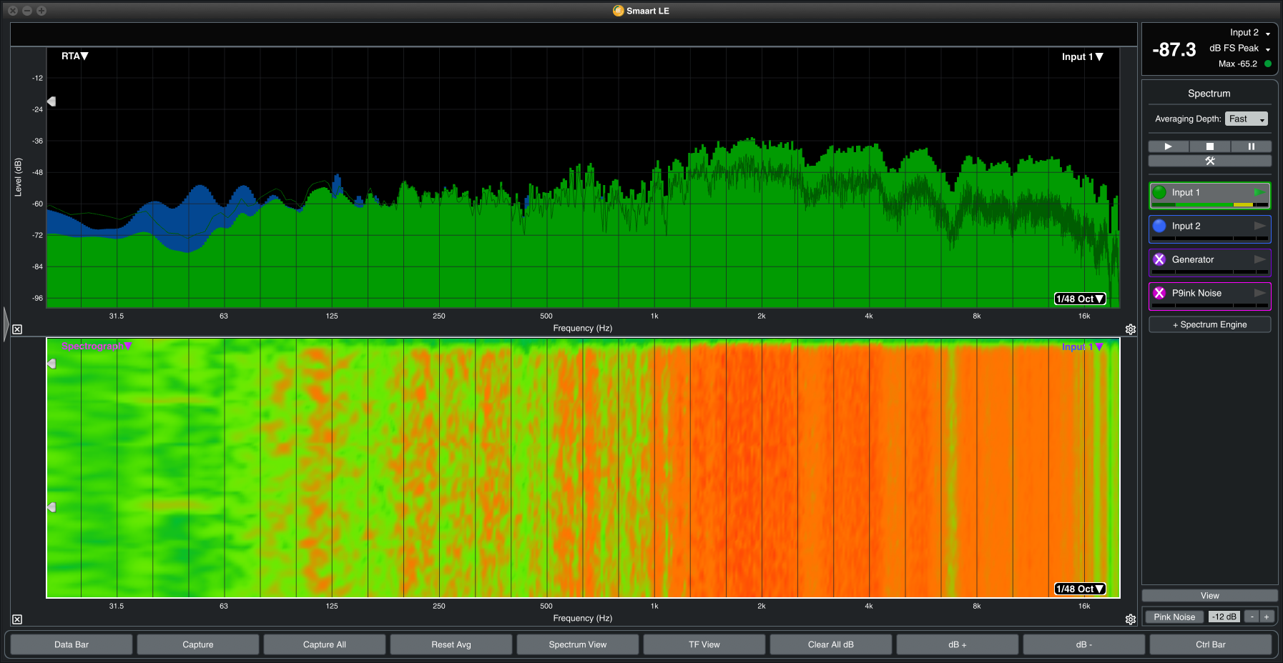Expand the left side panel arrow
The width and height of the screenshot is (1283, 663).
pyautogui.click(x=6, y=325)
